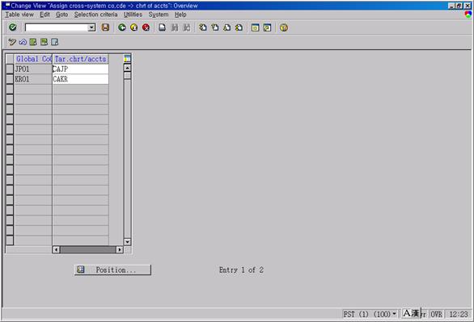Click the table configuration icon above scrollbar

(127, 58)
